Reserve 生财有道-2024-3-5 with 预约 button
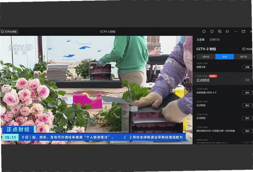 247,92
